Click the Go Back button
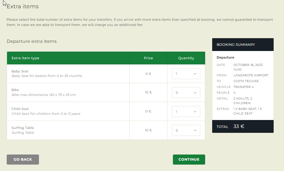 tap(23, 159)
